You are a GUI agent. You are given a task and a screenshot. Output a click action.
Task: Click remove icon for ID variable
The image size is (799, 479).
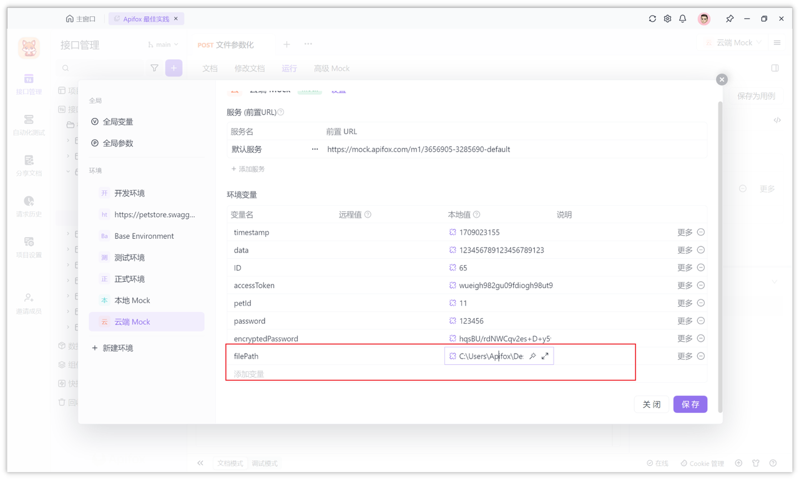tap(701, 268)
